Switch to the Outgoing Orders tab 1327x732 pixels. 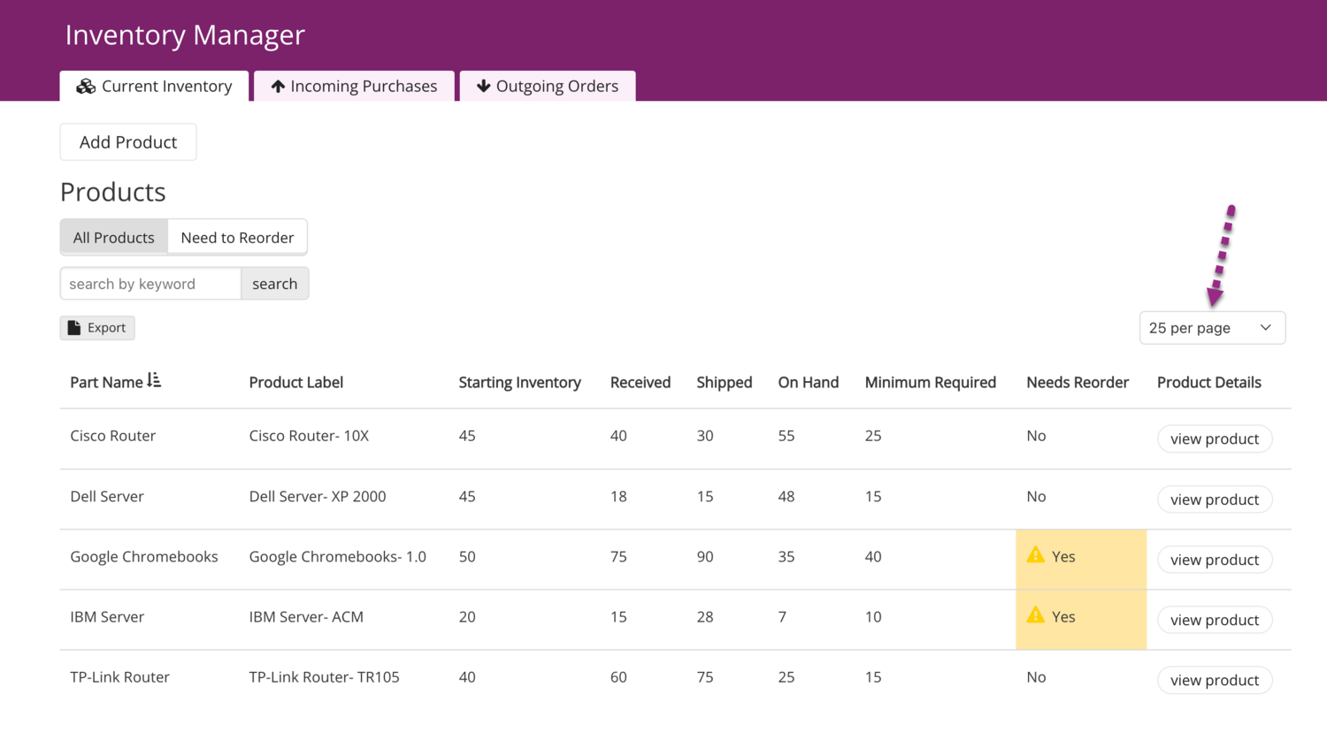point(547,87)
